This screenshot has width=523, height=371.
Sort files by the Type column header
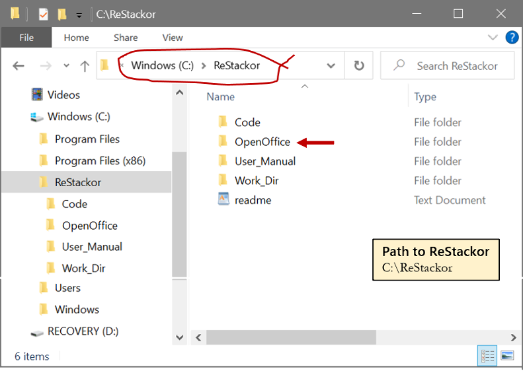[425, 96]
